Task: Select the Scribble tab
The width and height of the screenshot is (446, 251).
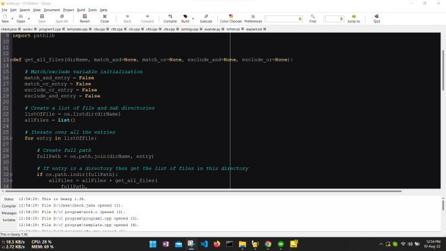Action: point(9,220)
